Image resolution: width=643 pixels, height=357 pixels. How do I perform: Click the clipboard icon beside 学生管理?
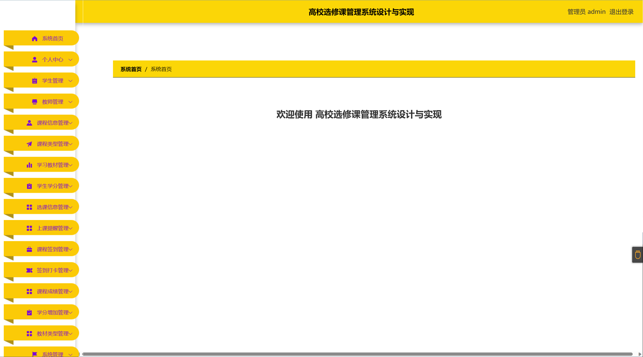[35, 81]
